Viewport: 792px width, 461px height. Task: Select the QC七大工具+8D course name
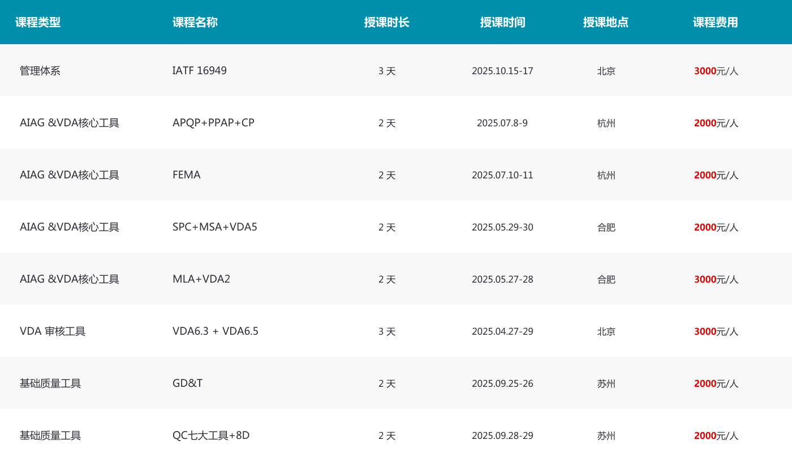click(211, 436)
